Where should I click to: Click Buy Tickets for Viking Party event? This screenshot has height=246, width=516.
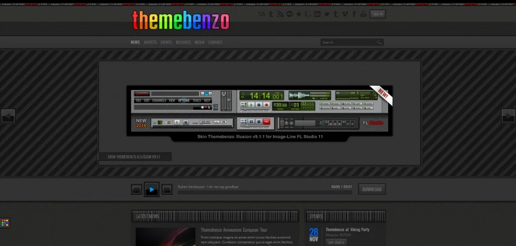point(336,243)
